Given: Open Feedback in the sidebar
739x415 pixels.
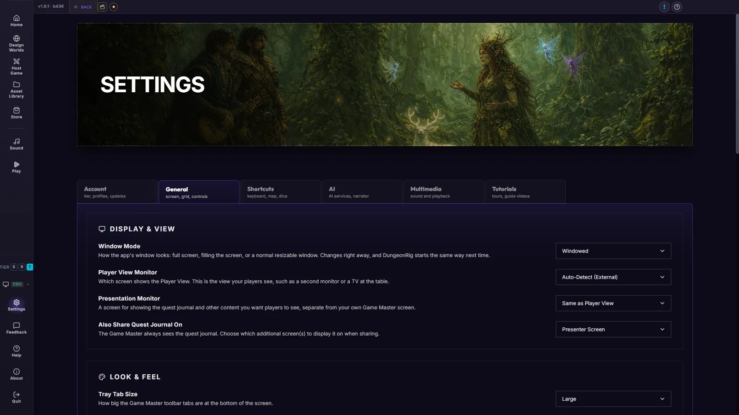Looking at the screenshot, I should pos(16,328).
